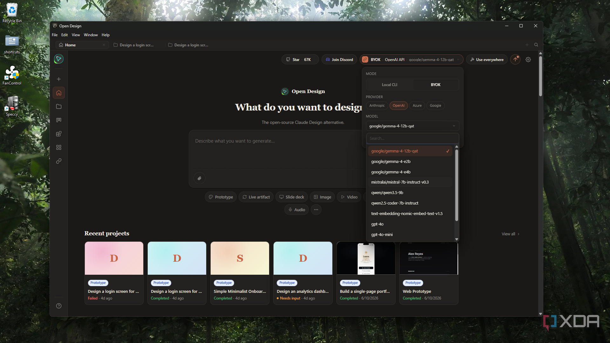The image size is (610, 343).
Task: Choose google/gemma-4-e2b model option
Action: point(410,162)
